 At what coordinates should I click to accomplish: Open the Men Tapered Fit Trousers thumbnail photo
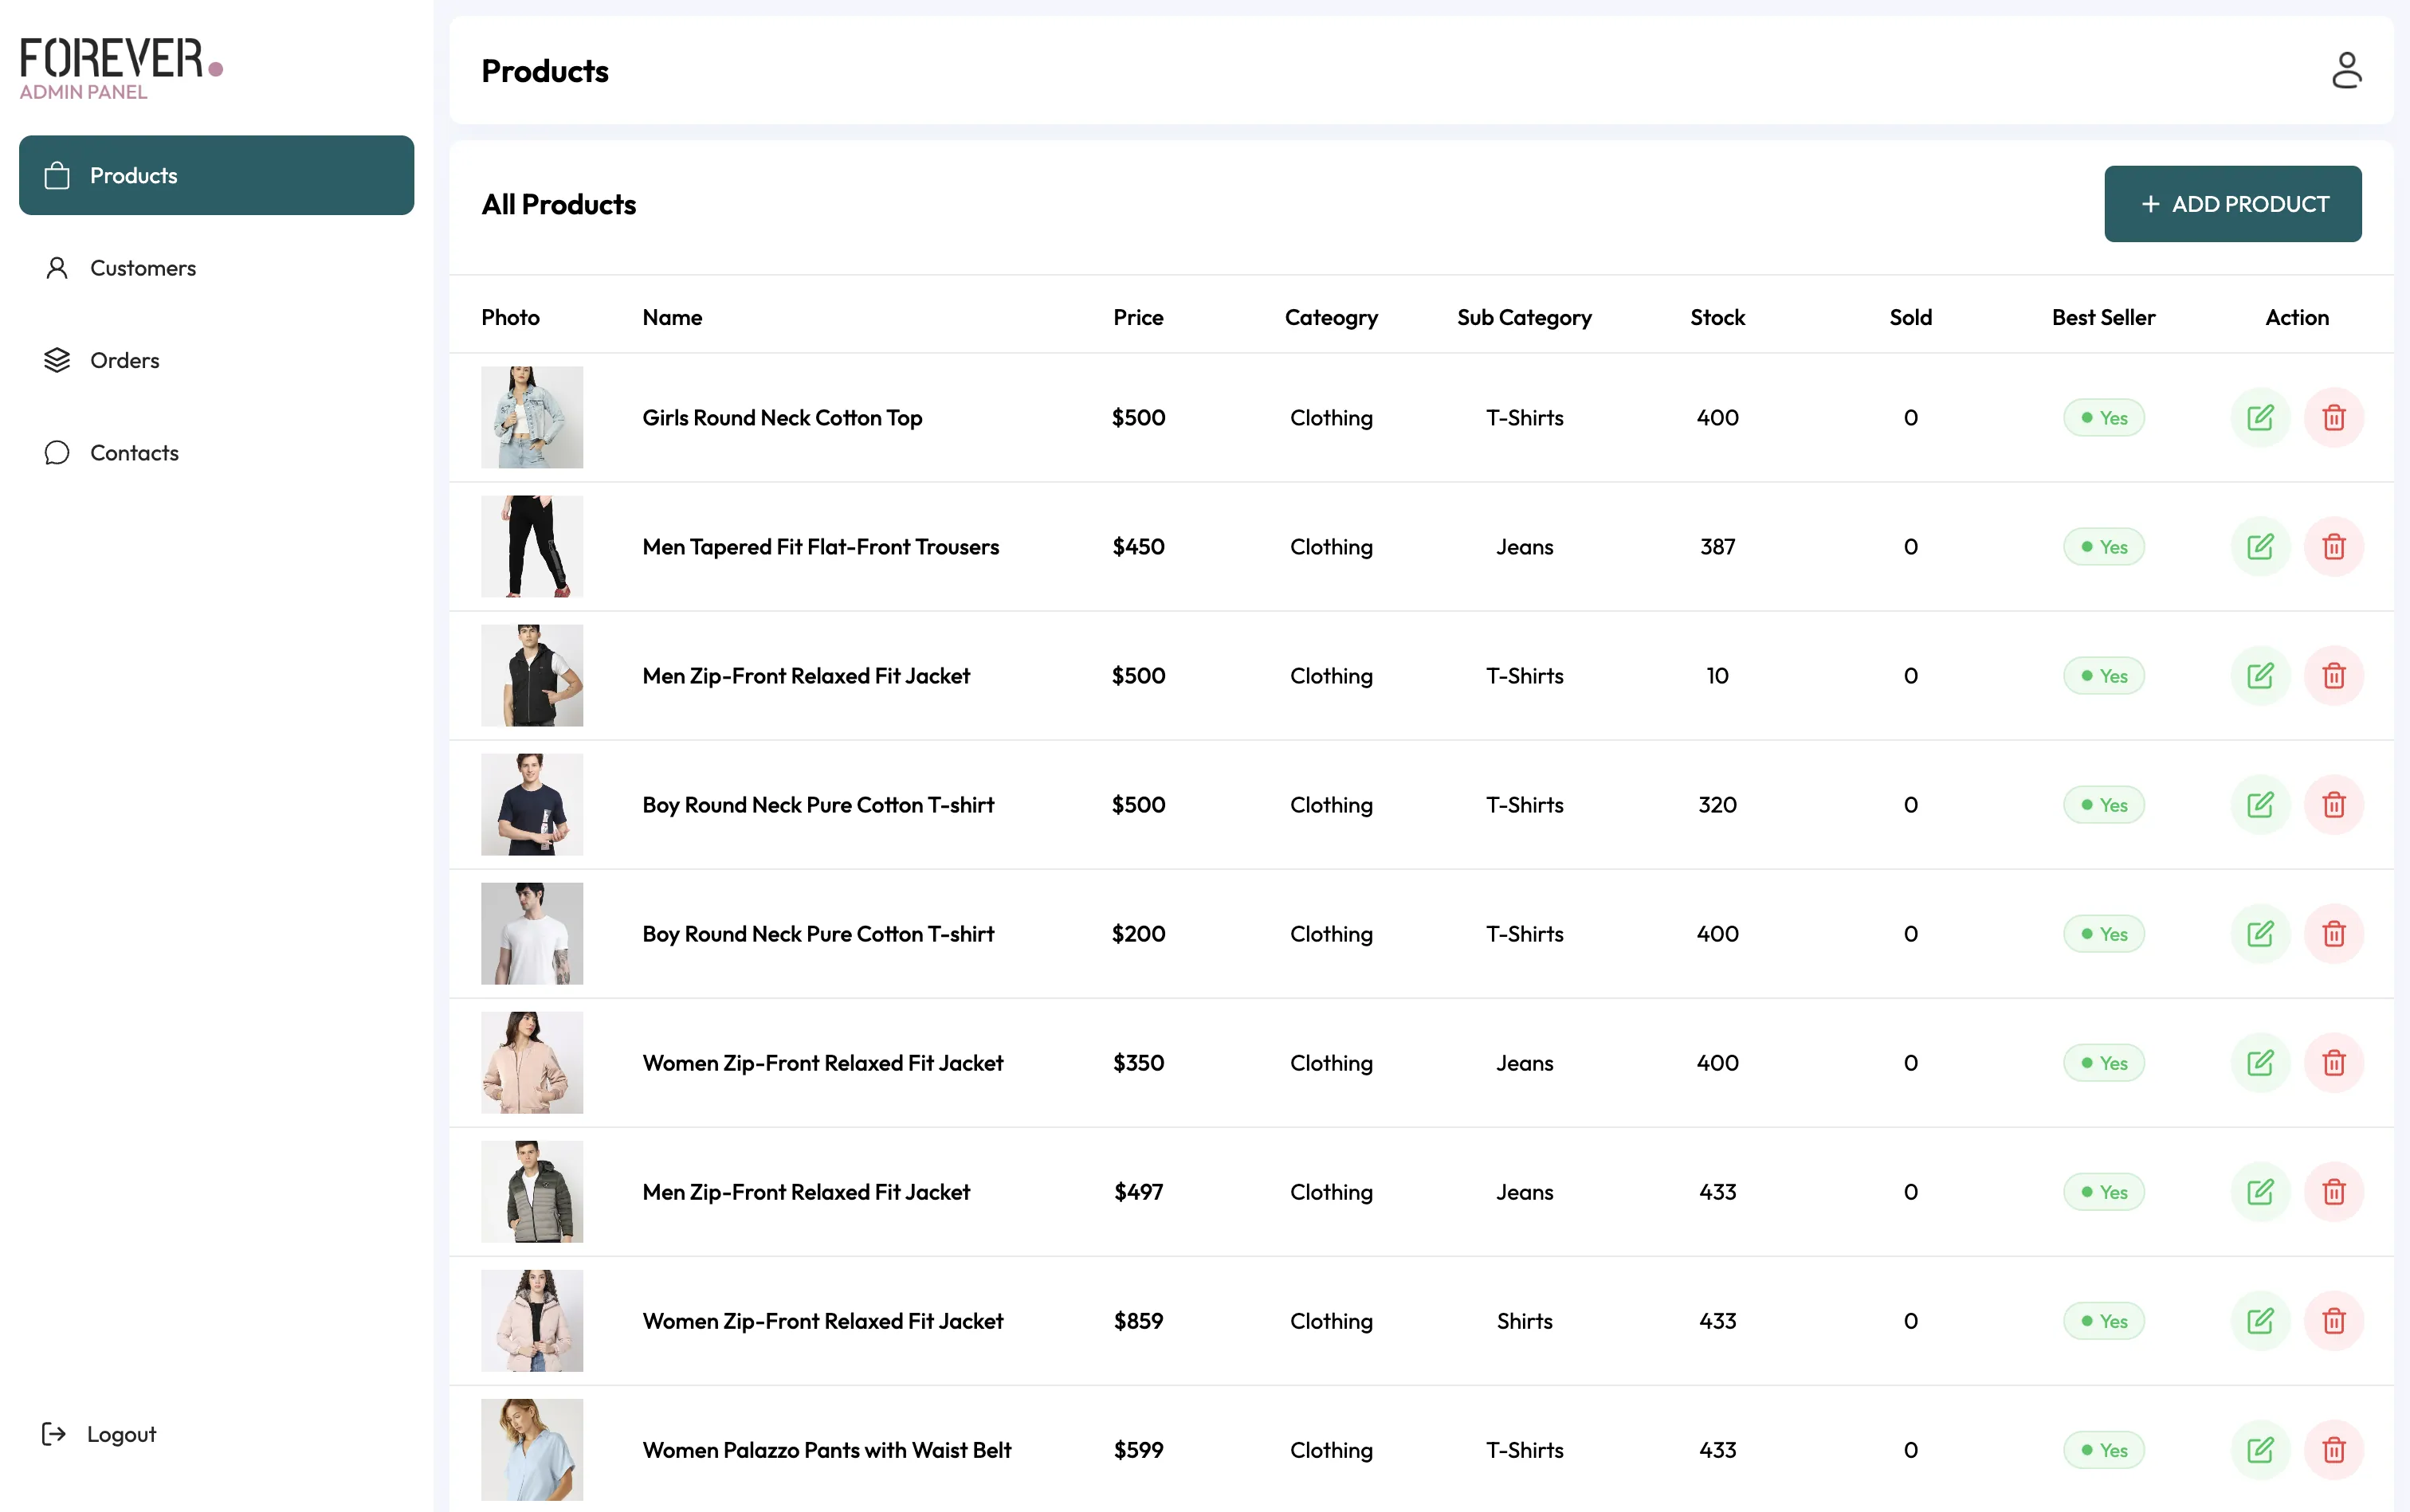(532, 546)
